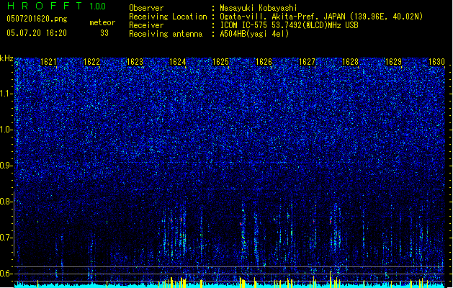The image size is (453, 288).
Task: Click the 1622 time marker
Action: 91,62
